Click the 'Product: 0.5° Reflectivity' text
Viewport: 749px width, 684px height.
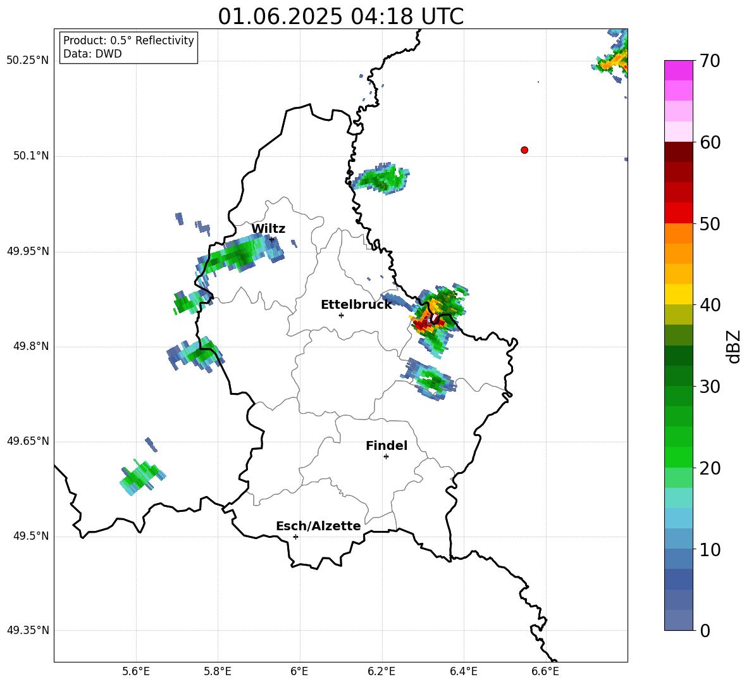click(x=128, y=40)
